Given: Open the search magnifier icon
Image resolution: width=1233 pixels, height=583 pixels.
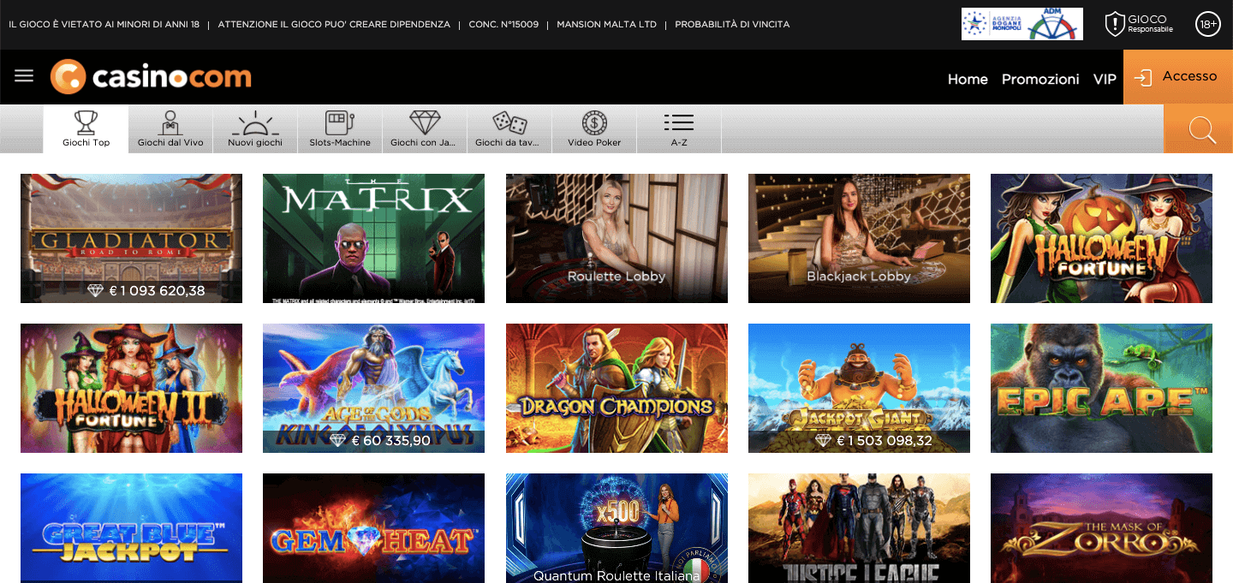Looking at the screenshot, I should (x=1202, y=130).
